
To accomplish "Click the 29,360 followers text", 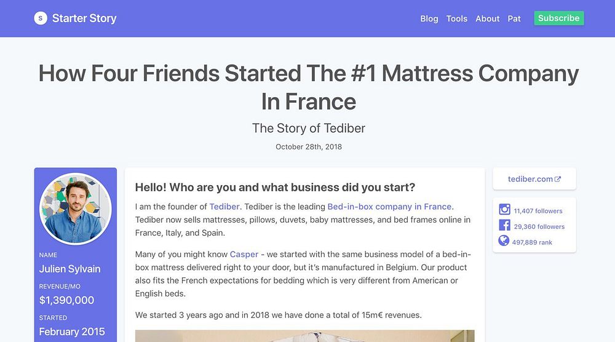I will click(x=539, y=226).
